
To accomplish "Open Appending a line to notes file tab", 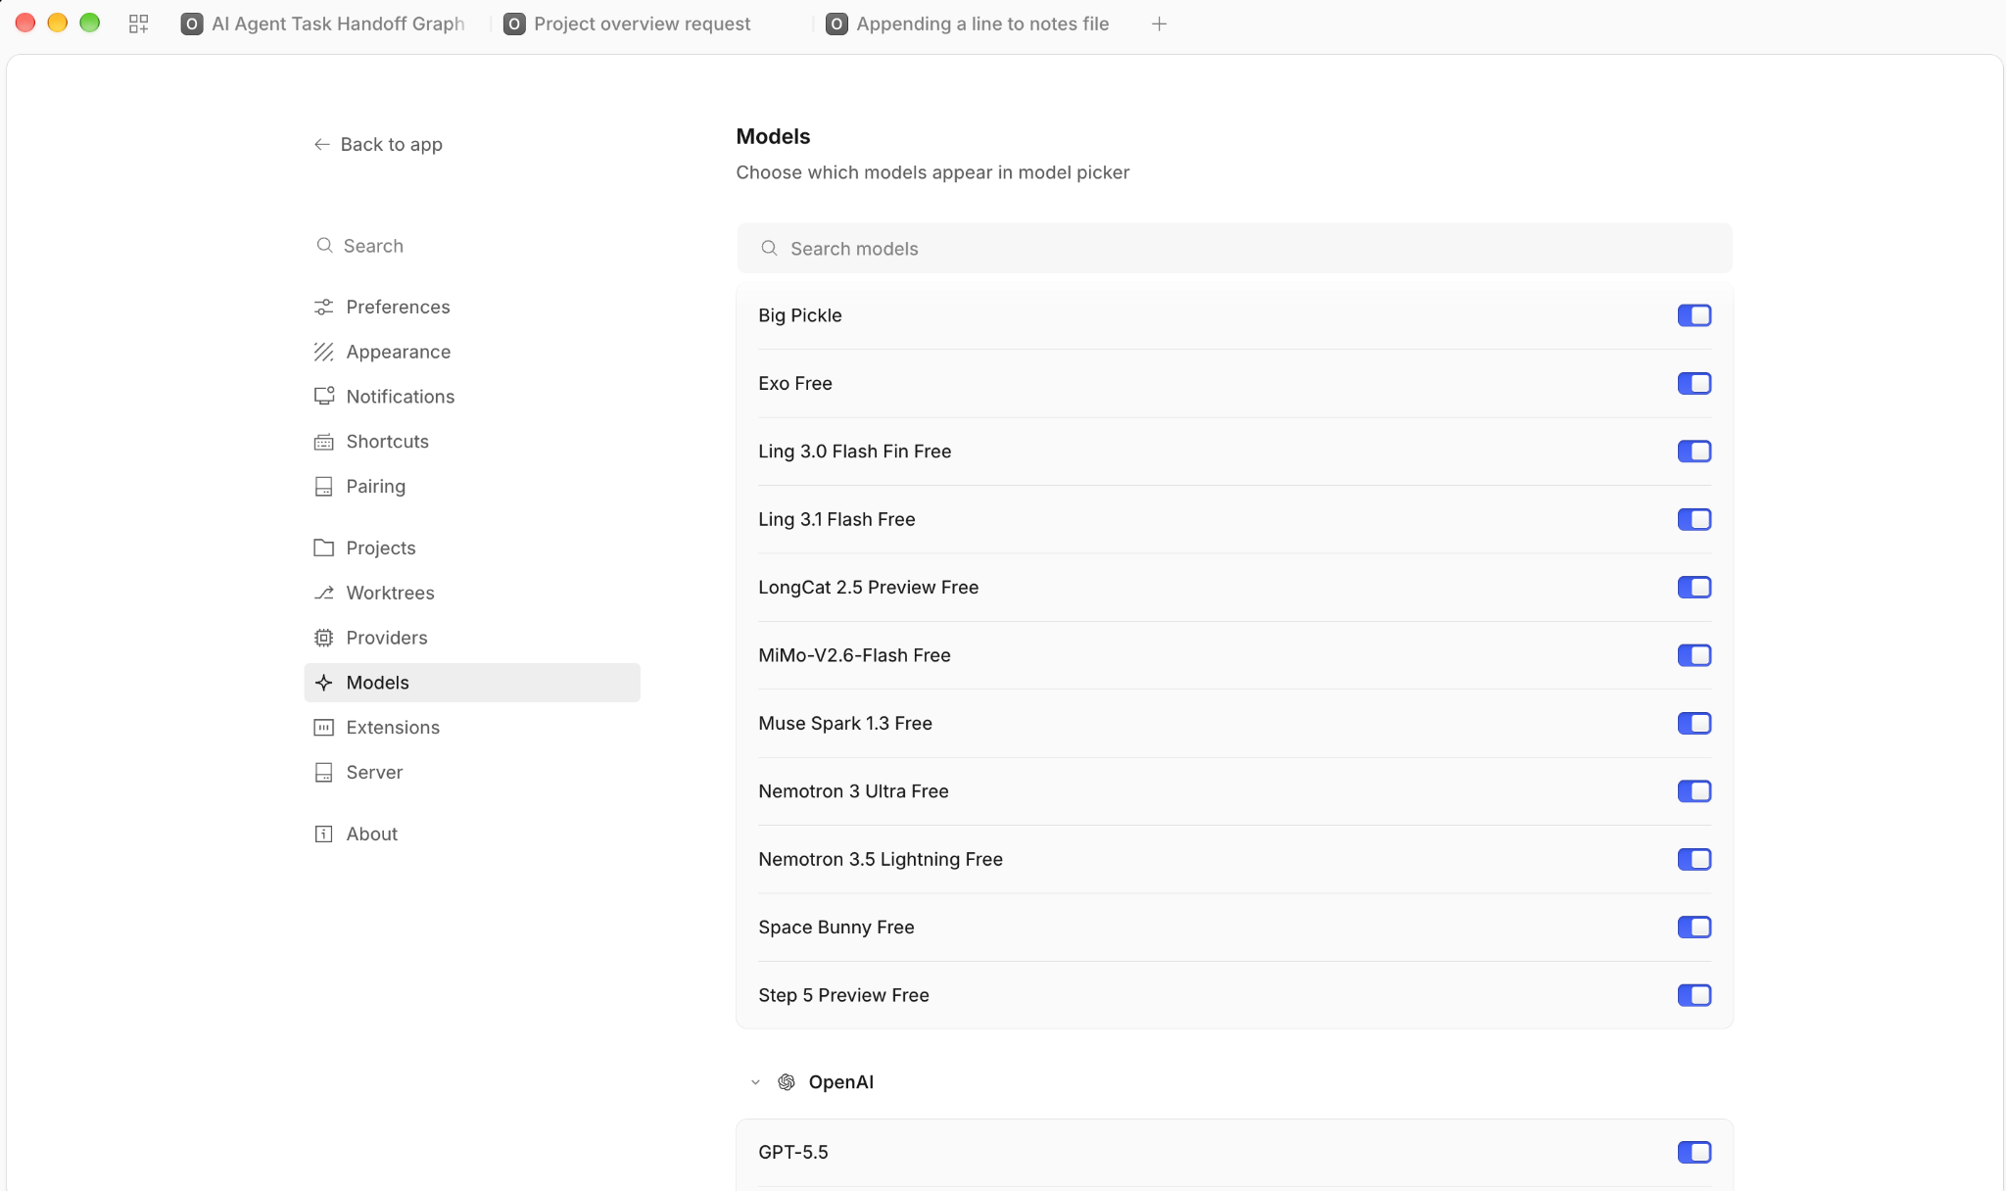I will 969,24.
